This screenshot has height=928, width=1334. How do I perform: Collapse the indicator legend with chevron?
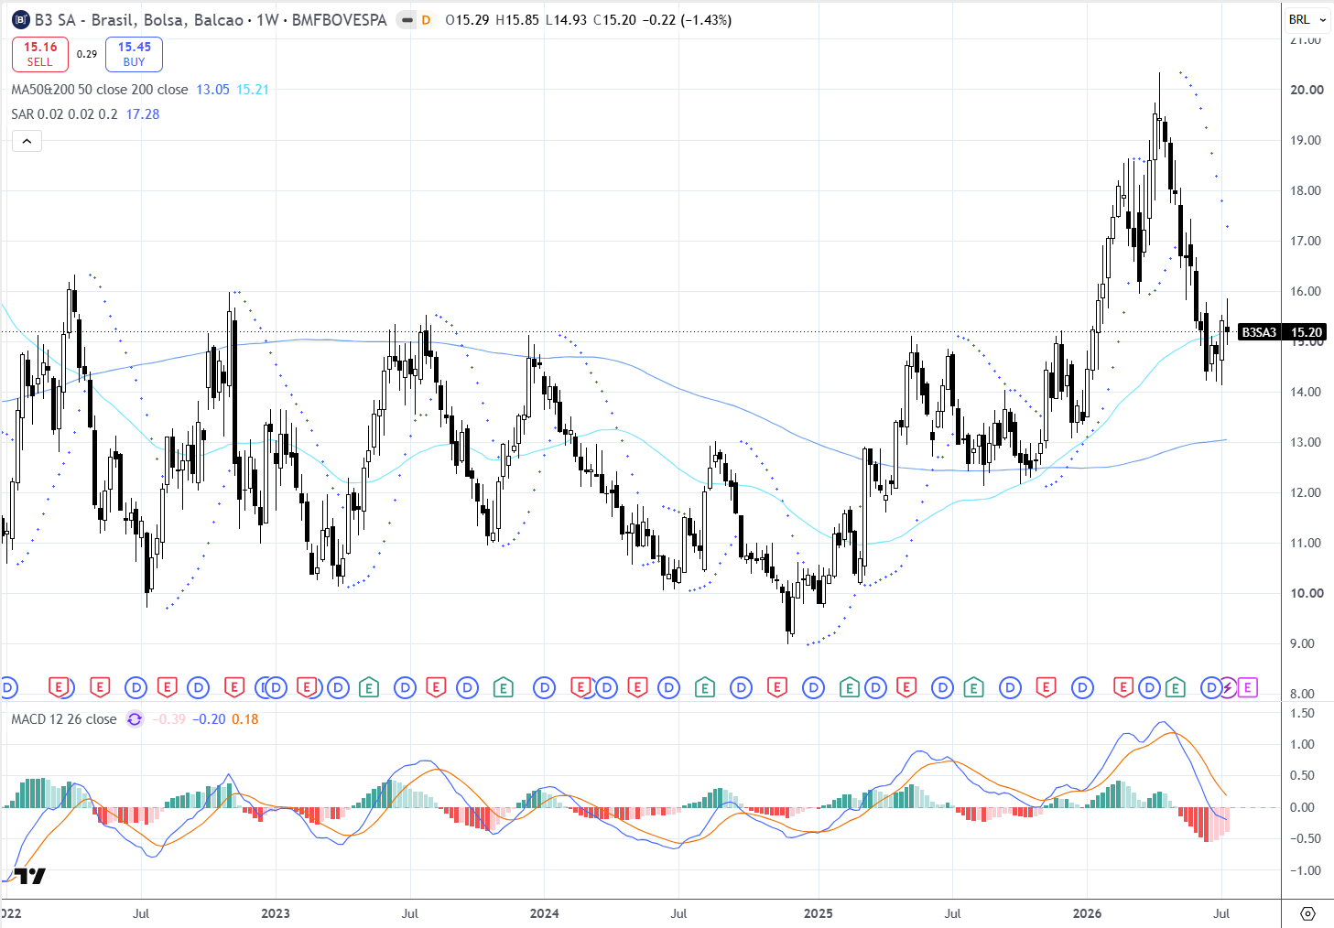pyautogui.click(x=27, y=141)
